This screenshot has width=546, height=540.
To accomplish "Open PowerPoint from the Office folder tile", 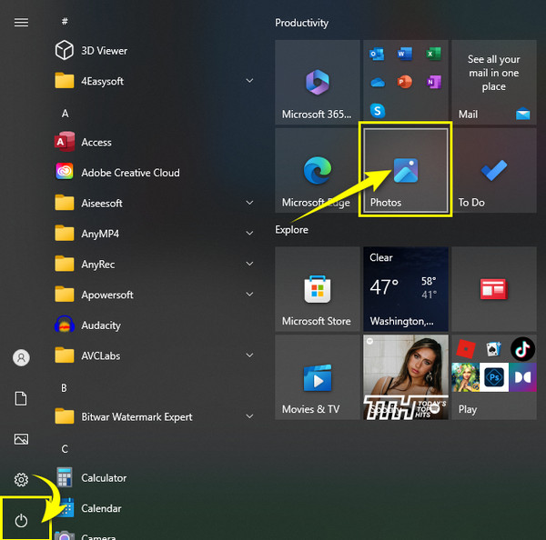I will [405, 82].
